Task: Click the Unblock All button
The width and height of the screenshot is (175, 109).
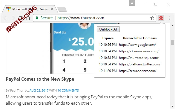Action: point(108,29)
